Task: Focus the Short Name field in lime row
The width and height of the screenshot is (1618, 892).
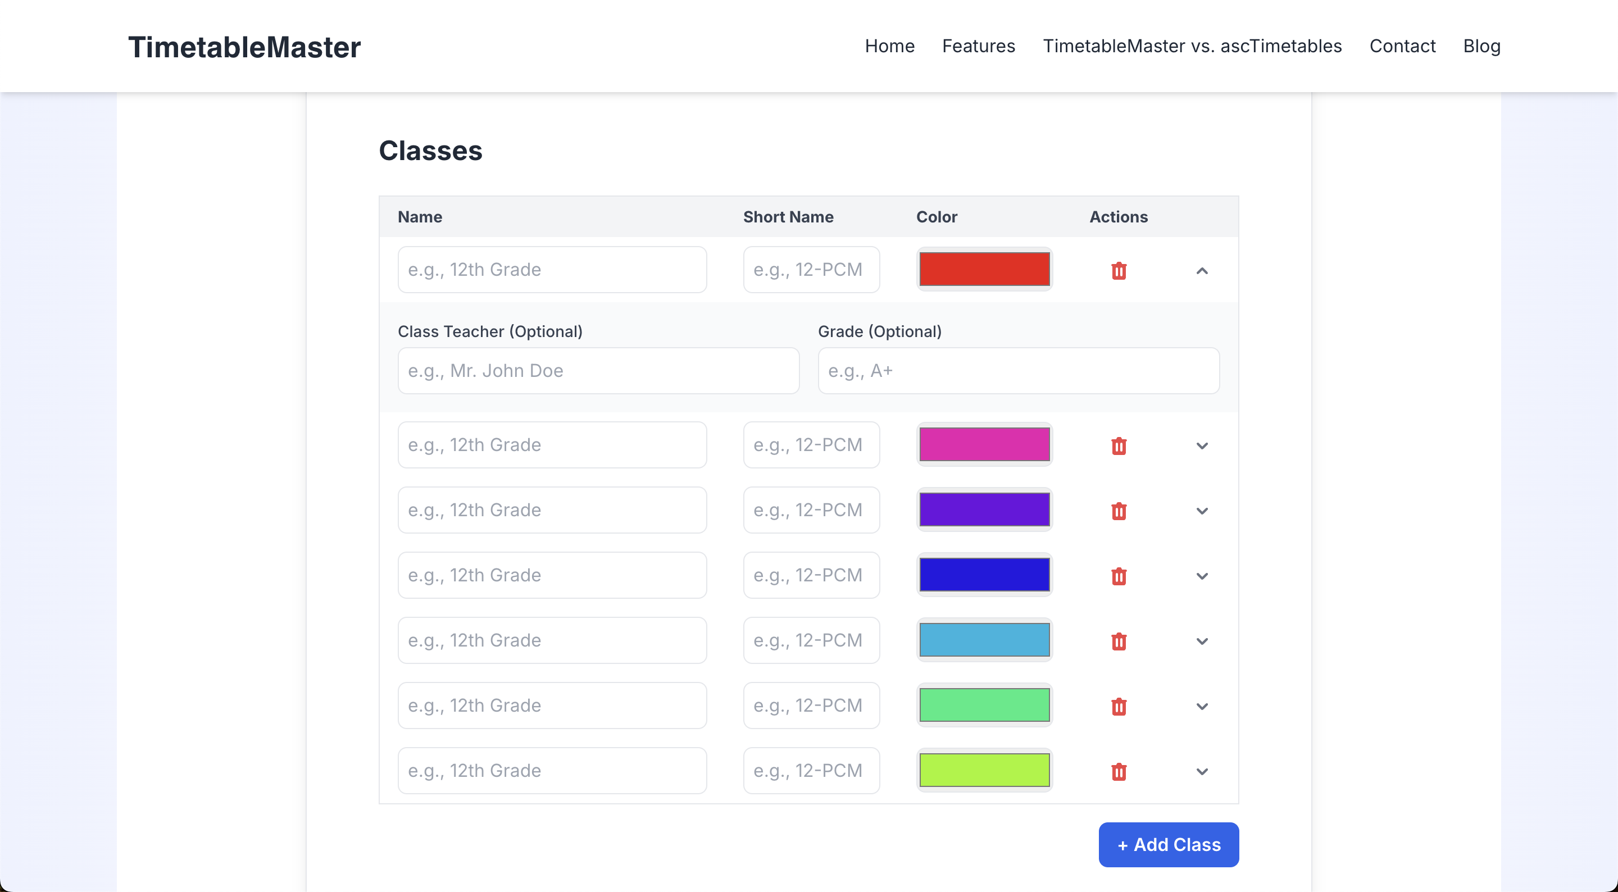Action: pos(811,771)
